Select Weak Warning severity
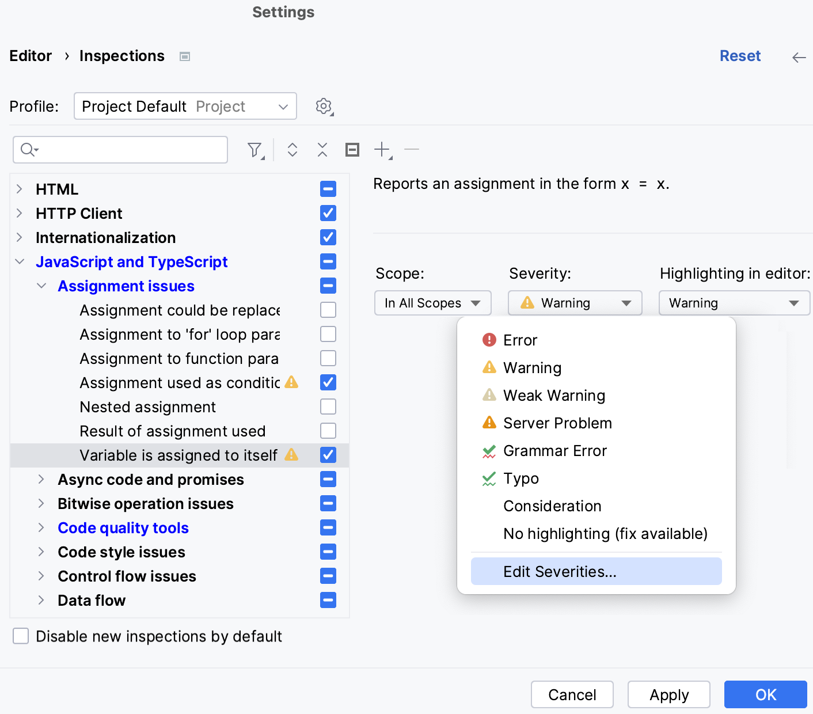This screenshot has width=813, height=714. pos(553,396)
